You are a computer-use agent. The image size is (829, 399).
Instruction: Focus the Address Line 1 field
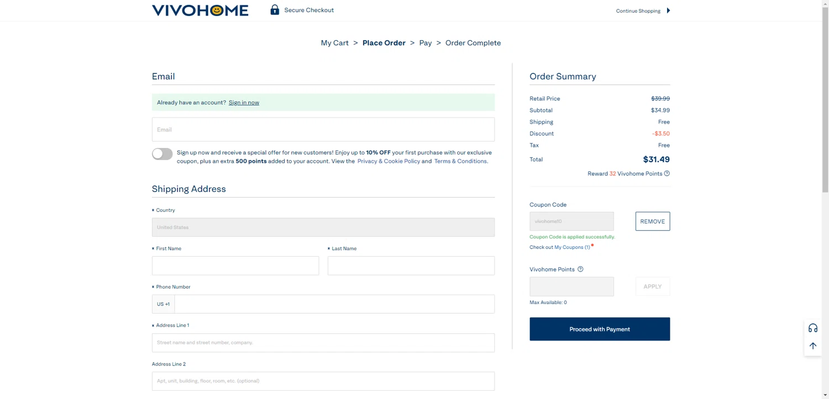[x=323, y=343]
